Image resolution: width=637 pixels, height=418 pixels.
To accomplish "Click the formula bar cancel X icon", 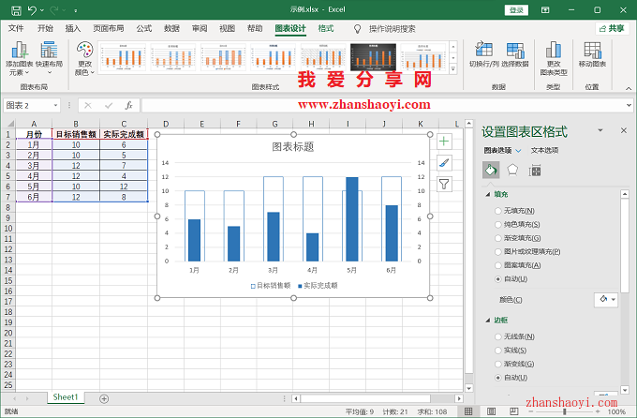I will [88, 106].
